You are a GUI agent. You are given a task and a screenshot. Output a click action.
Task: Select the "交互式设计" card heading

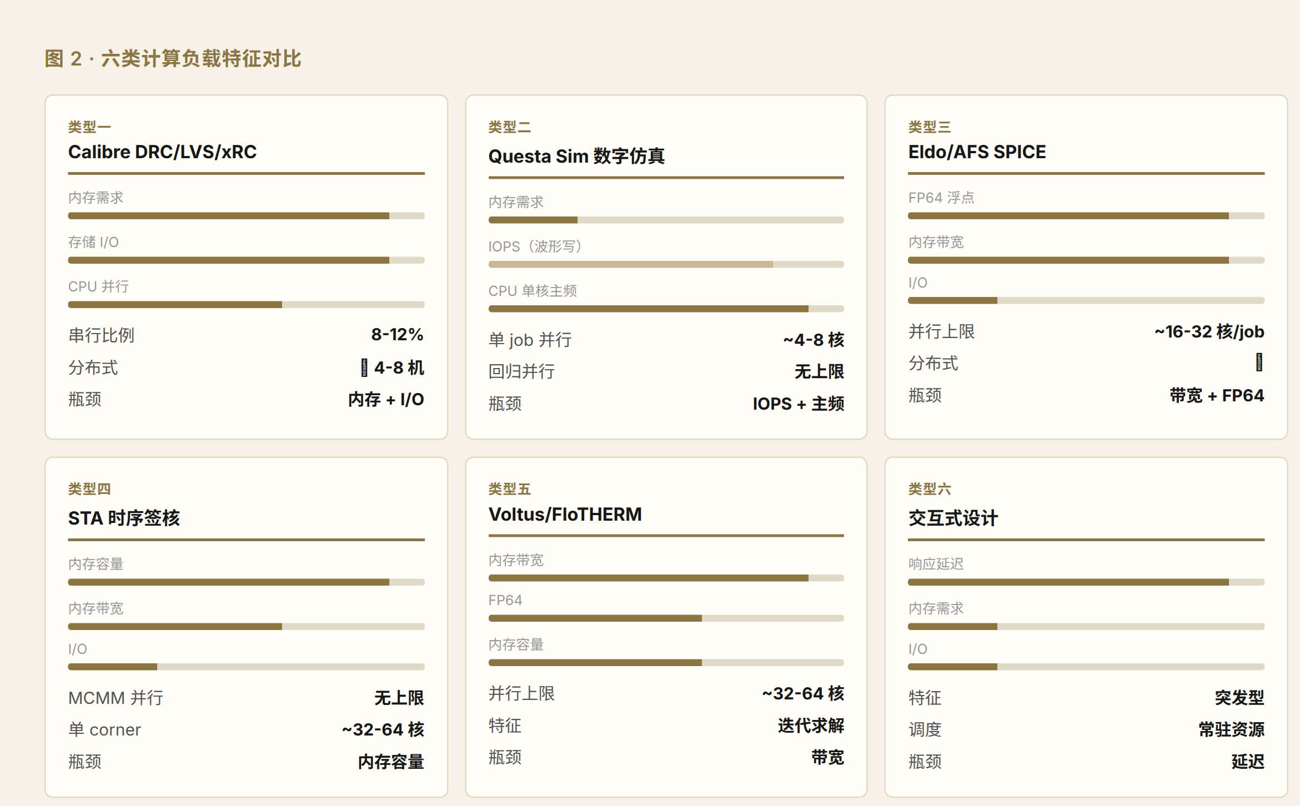[953, 518]
